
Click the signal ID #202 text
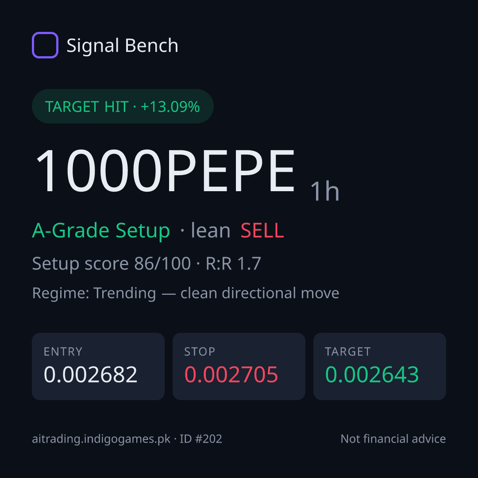pos(201,439)
